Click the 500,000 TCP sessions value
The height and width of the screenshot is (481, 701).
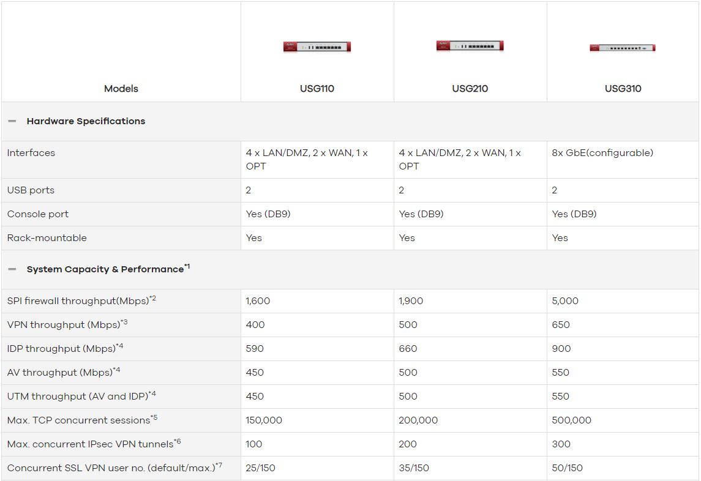(x=571, y=420)
